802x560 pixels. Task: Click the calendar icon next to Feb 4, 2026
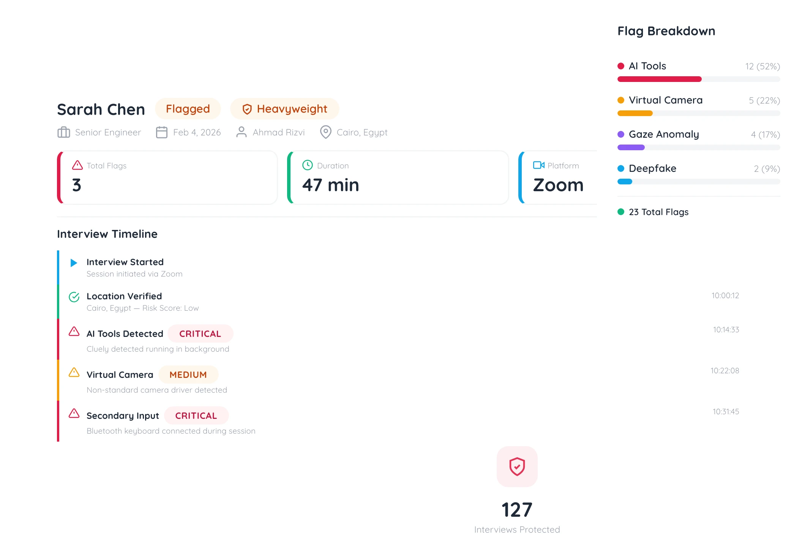162,132
